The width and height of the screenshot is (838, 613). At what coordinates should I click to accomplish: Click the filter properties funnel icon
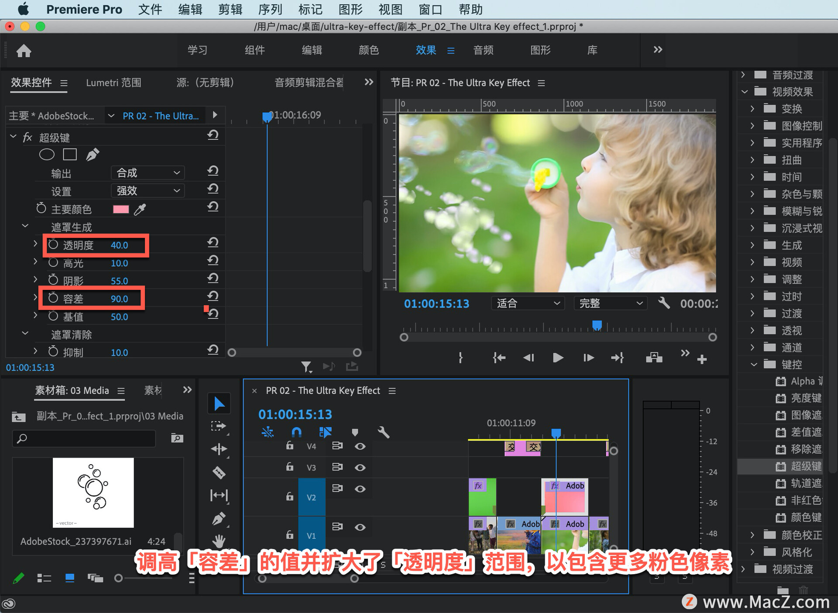(306, 367)
